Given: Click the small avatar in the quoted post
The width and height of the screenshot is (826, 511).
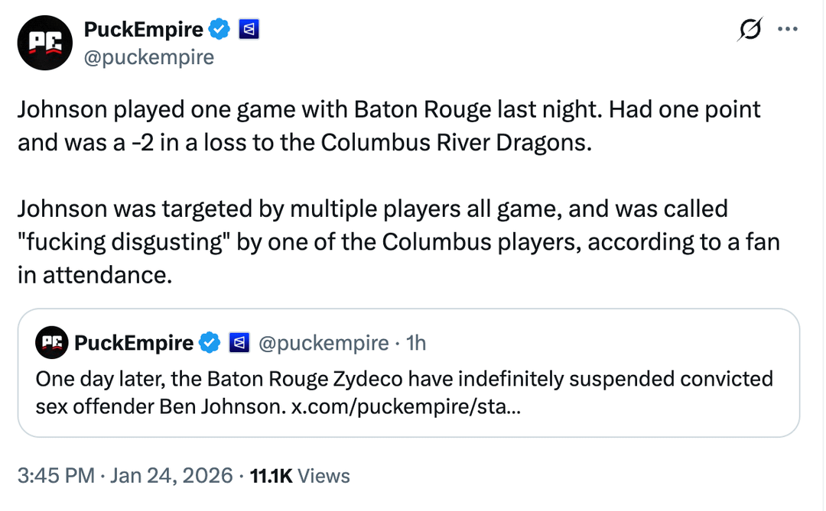Looking at the screenshot, I should pyautogui.click(x=51, y=344).
